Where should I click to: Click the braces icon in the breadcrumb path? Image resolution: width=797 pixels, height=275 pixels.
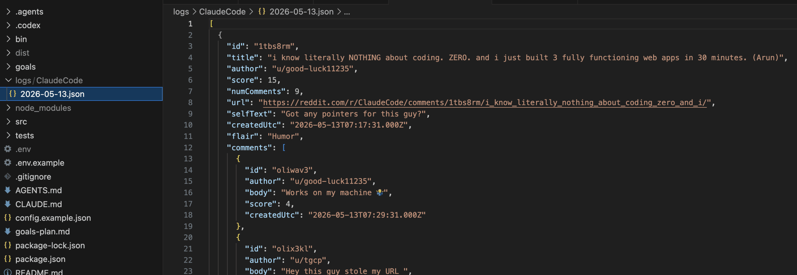click(x=262, y=11)
